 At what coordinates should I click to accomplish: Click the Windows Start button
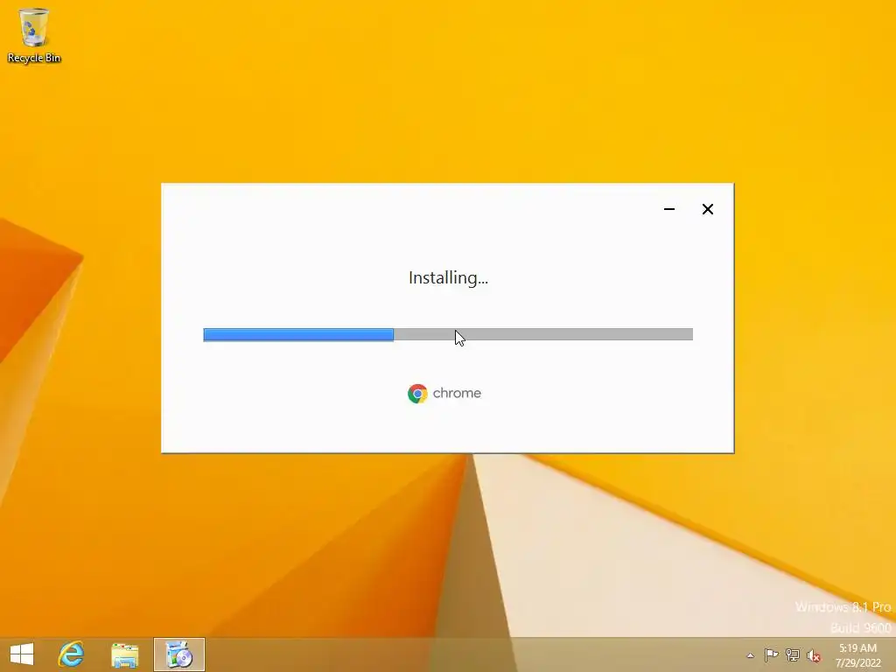tap(22, 654)
